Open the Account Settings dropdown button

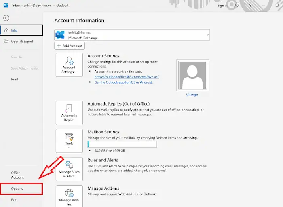(x=69, y=65)
